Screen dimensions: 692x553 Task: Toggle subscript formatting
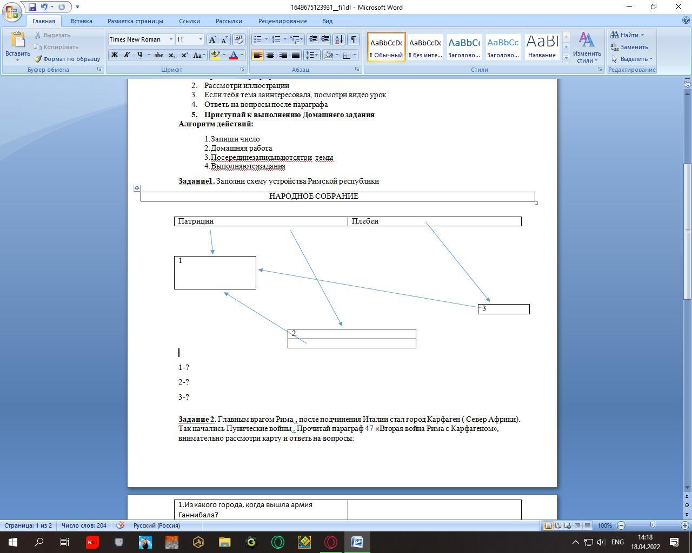pyautogui.click(x=172, y=55)
